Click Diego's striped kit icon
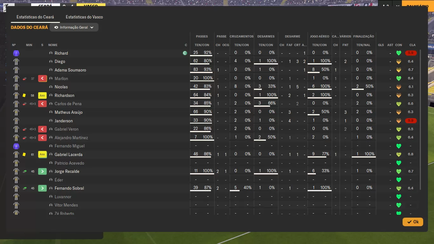The height and width of the screenshot is (244, 434). point(16,62)
